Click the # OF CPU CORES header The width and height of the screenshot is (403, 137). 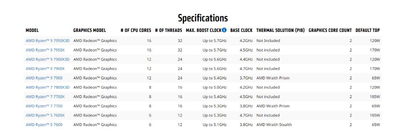coord(136,31)
